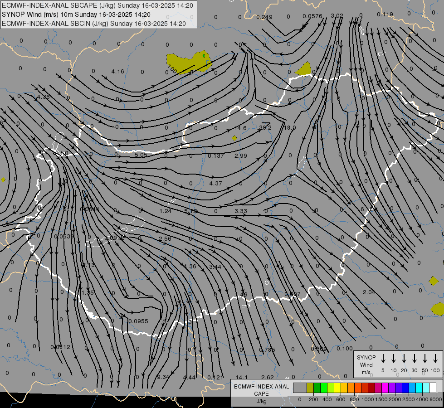The width and height of the screenshot is (444, 408).
Task: Click the SBCIN title line in header
Action: click(x=94, y=24)
